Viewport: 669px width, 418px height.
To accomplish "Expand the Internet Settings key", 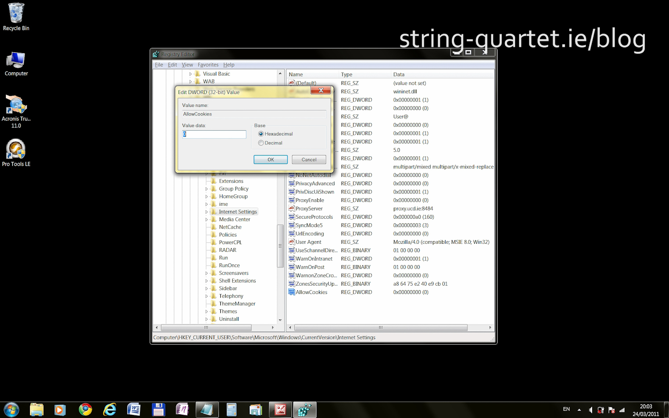I will coord(206,212).
